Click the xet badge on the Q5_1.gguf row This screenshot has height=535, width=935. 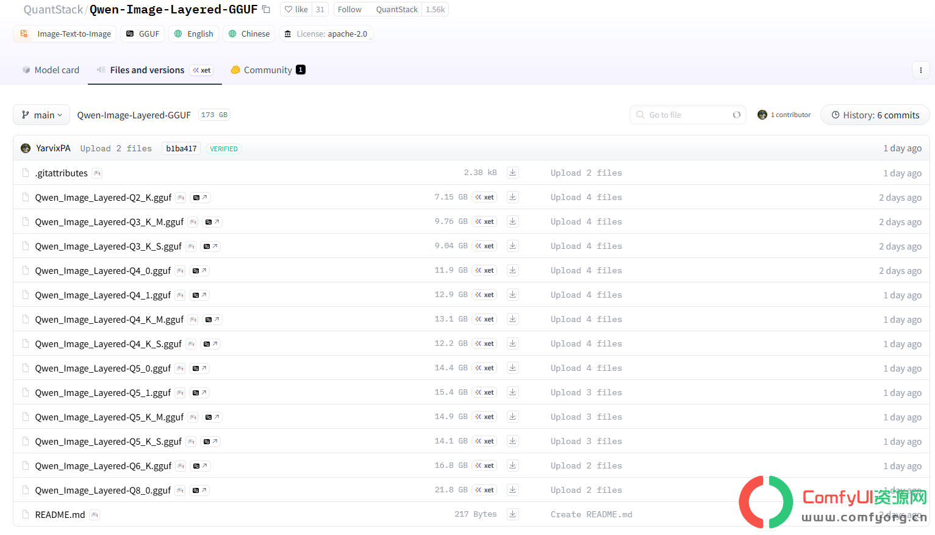pyautogui.click(x=485, y=392)
